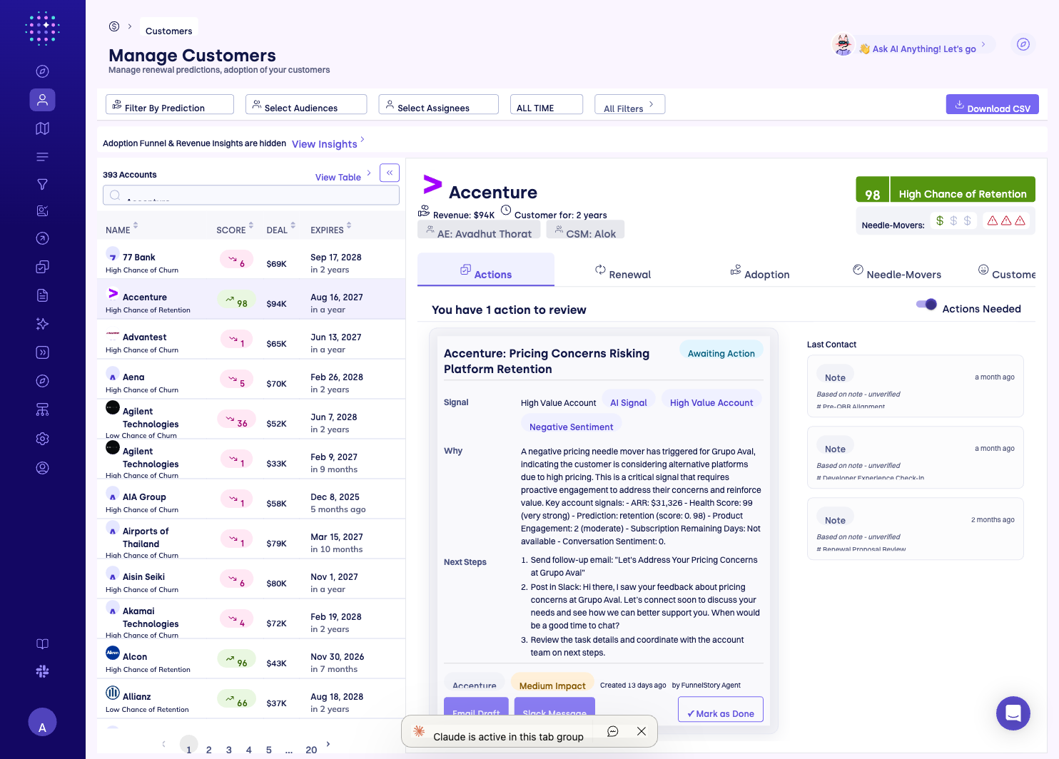This screenshot has height=759, width=1059.
Task: Click the Medium Impact tag
Action: tap(552, 683)
